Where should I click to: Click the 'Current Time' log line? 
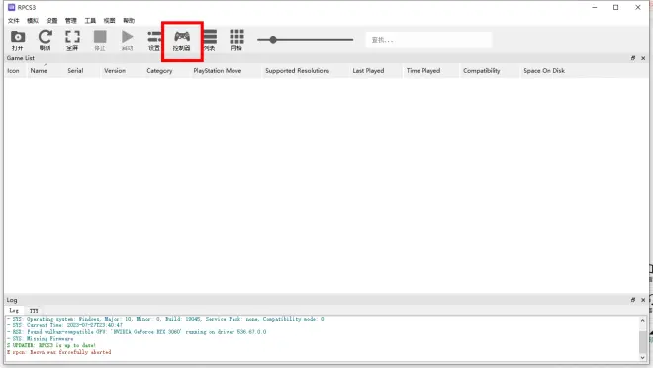(x=64, y=325)
